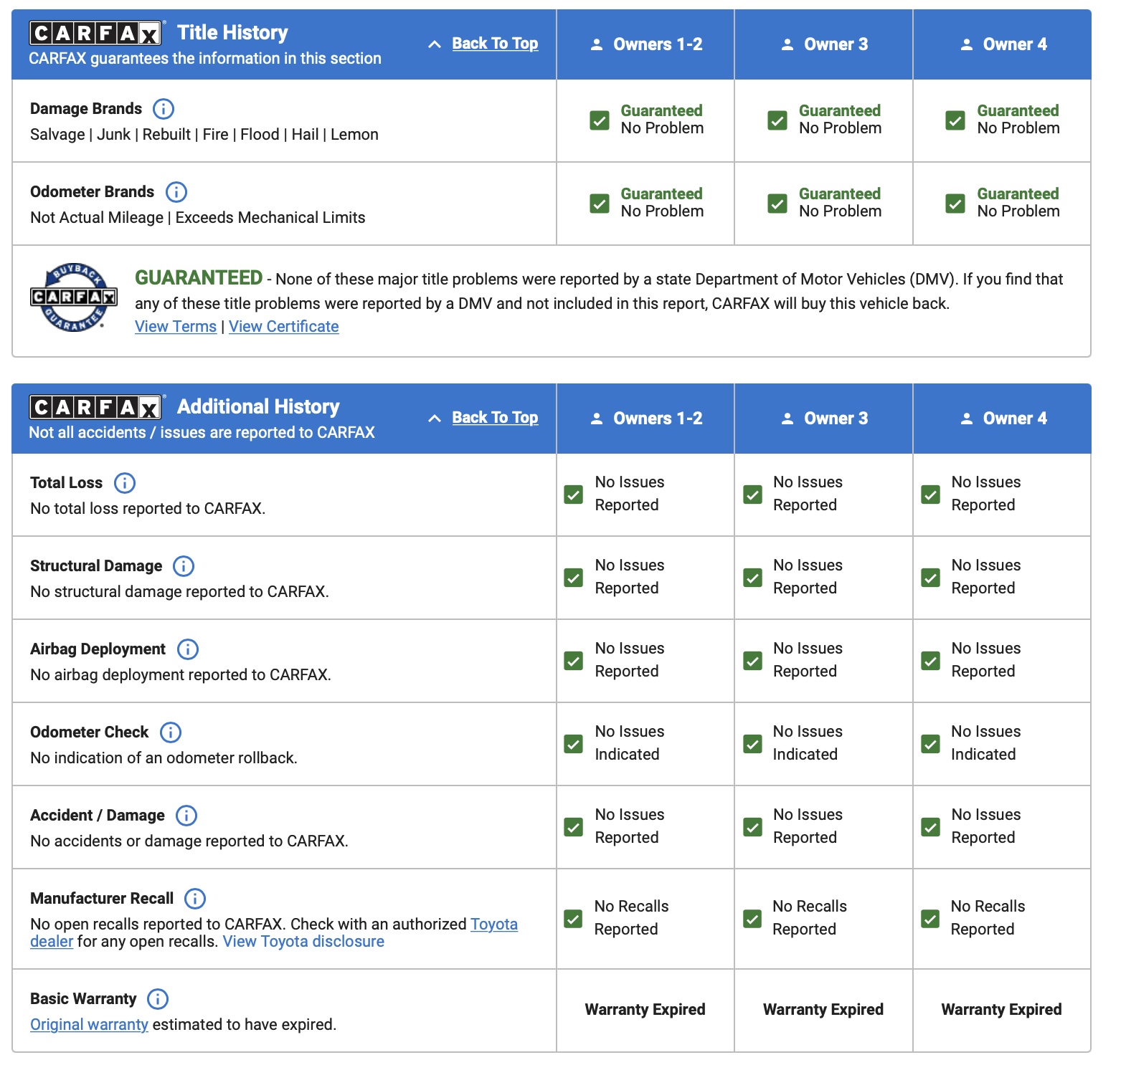The image size is (1126, 1065).
Task: Collapse Title History using chevron arrow
Action: tap(435, 44)
